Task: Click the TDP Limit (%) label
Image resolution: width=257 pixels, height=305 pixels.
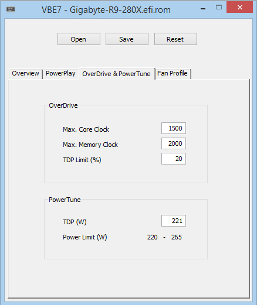Action: click(x=82, y=160)
